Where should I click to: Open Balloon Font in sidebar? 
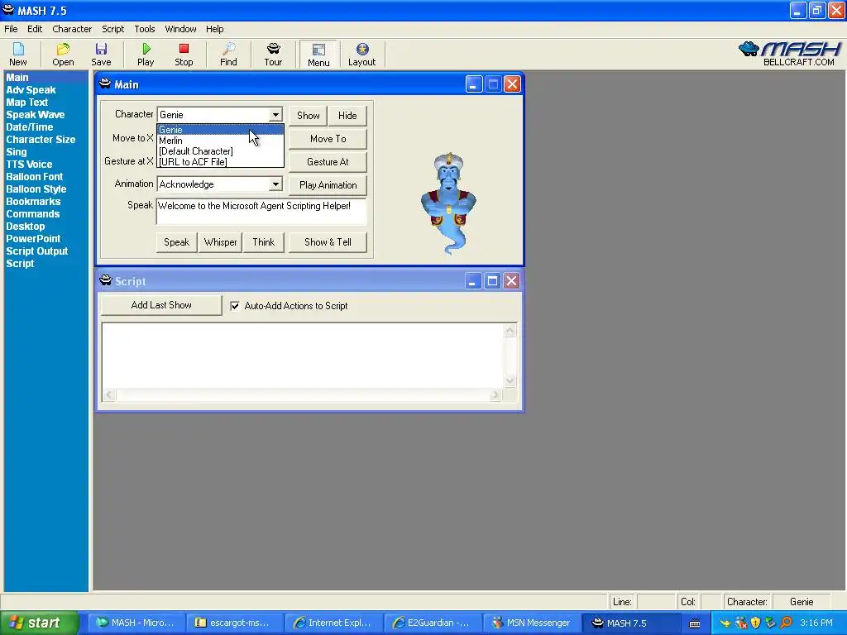point(35,177)
